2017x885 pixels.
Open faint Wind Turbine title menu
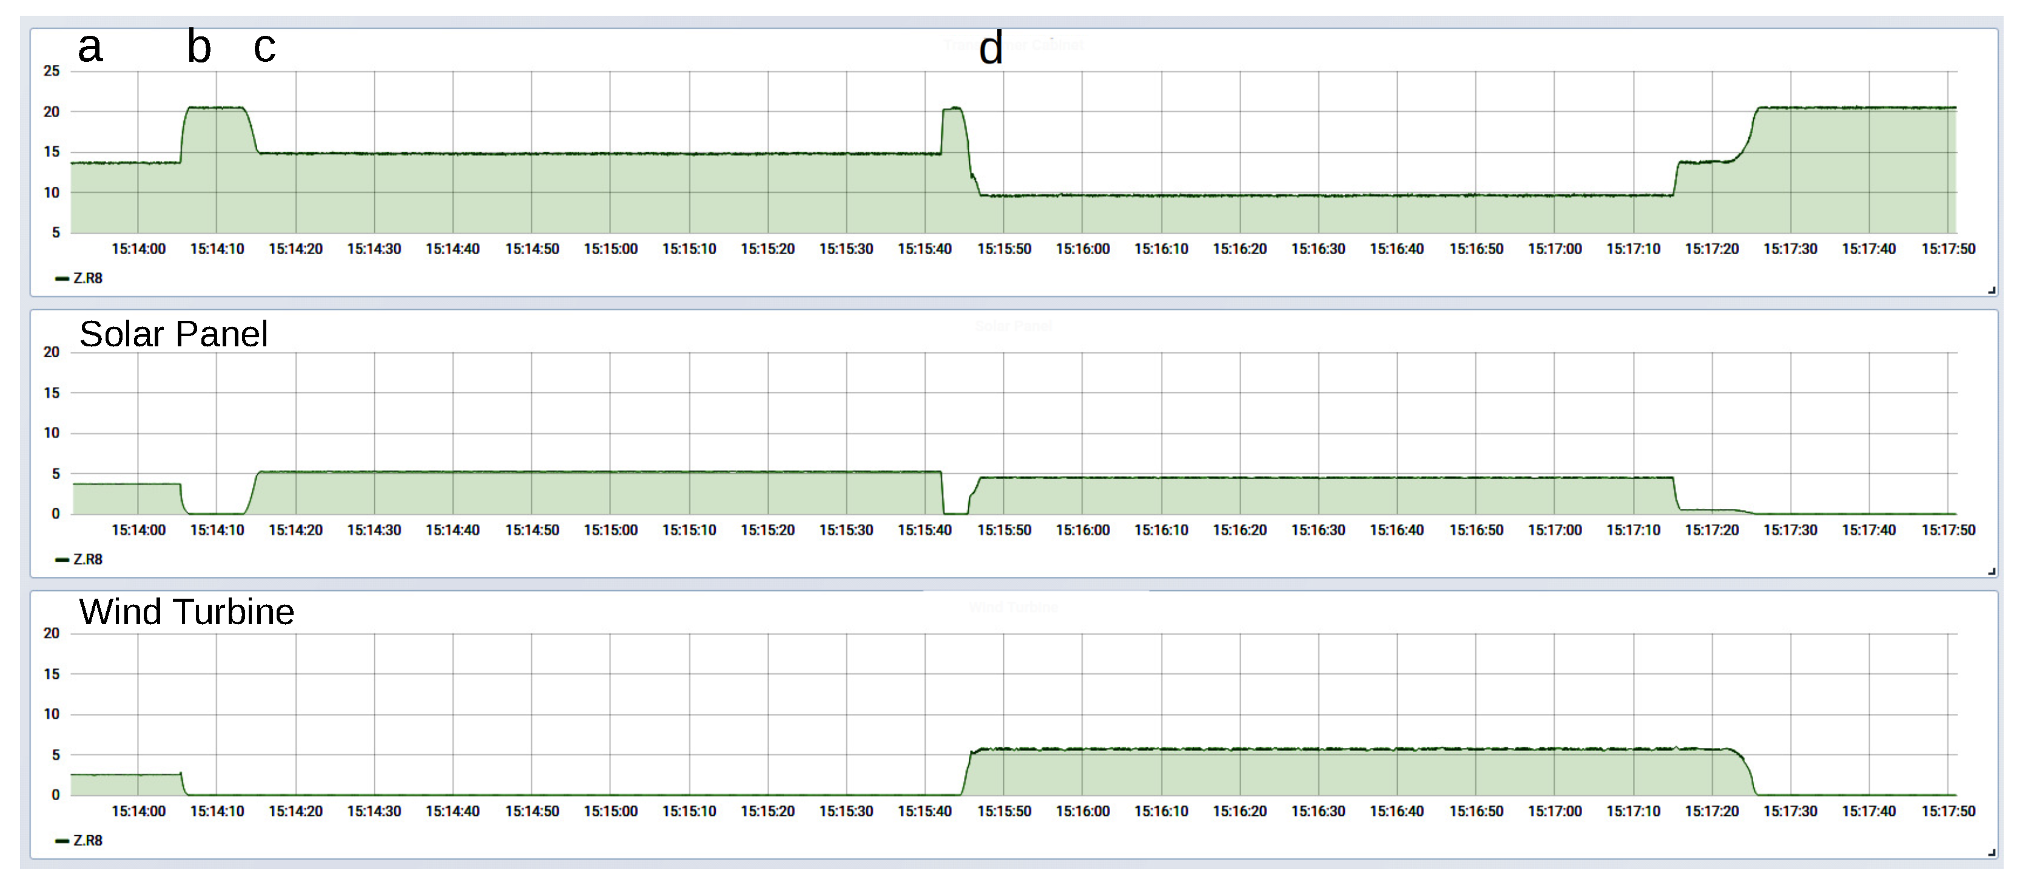point(1013,607)
